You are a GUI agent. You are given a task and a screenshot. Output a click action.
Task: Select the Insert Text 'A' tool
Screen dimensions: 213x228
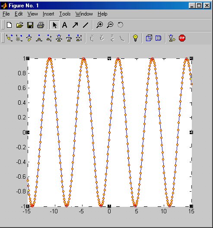pyautogui.click(x=64, y=25)
